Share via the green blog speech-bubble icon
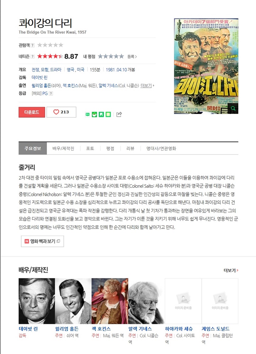The image size is (256, 354). click(87, 114)
